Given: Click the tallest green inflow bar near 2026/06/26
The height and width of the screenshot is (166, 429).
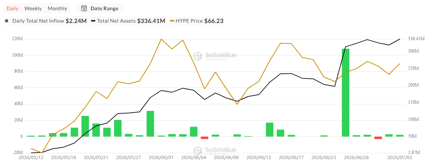Looking at the screenshot, I should 346,93.
